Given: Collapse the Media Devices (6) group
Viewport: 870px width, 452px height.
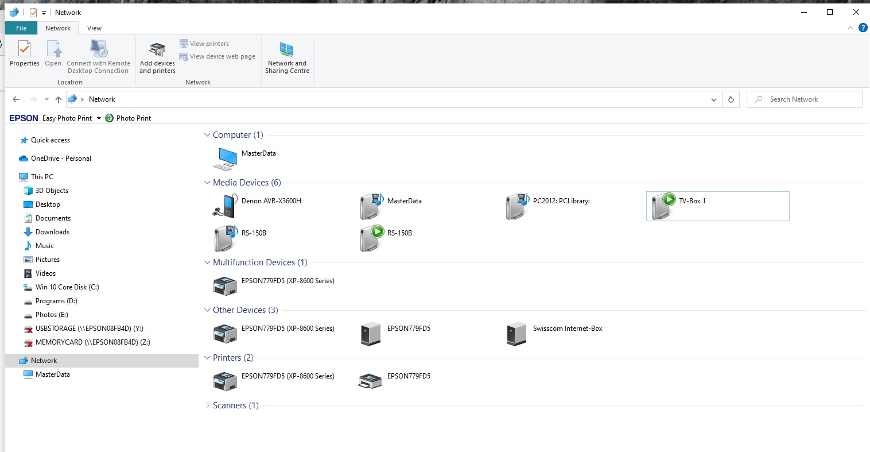Looking at the screenshot, I should coord(207,183).
